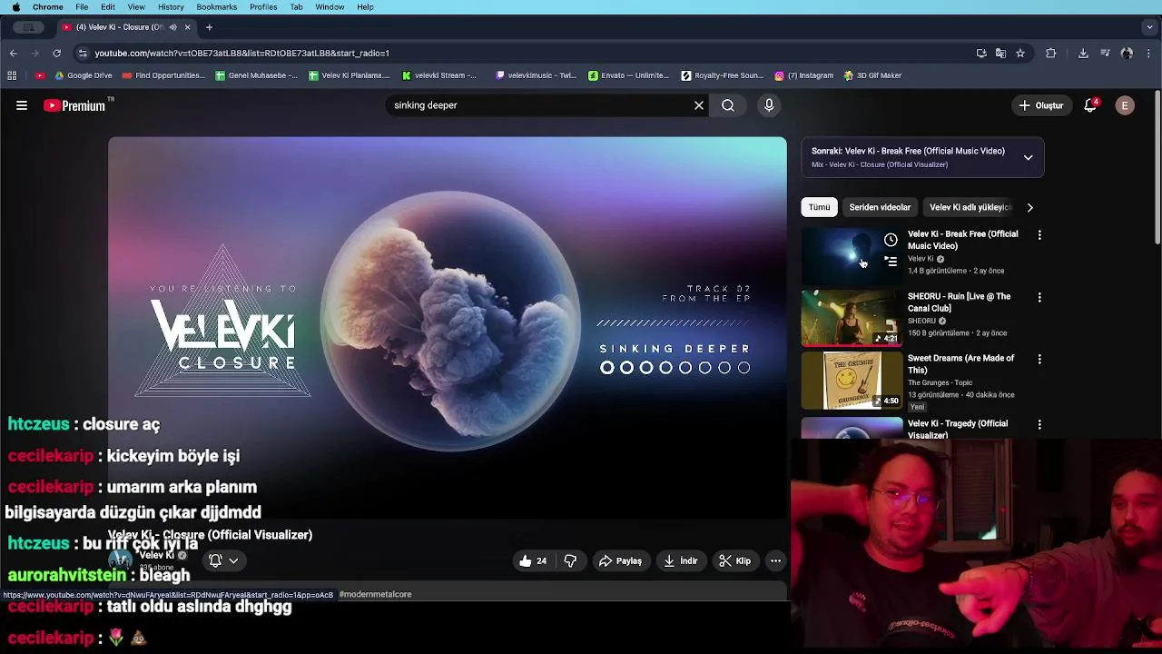Open Chrome media controls icon
Viewport: 1162px width, 654px height.
(x=1105, y=53)
